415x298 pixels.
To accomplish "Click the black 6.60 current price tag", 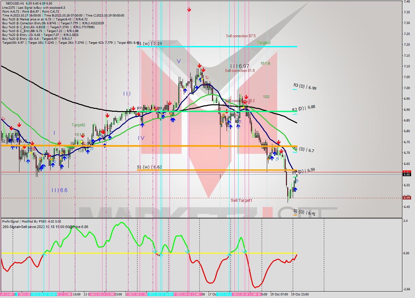I will click(407, 175).
